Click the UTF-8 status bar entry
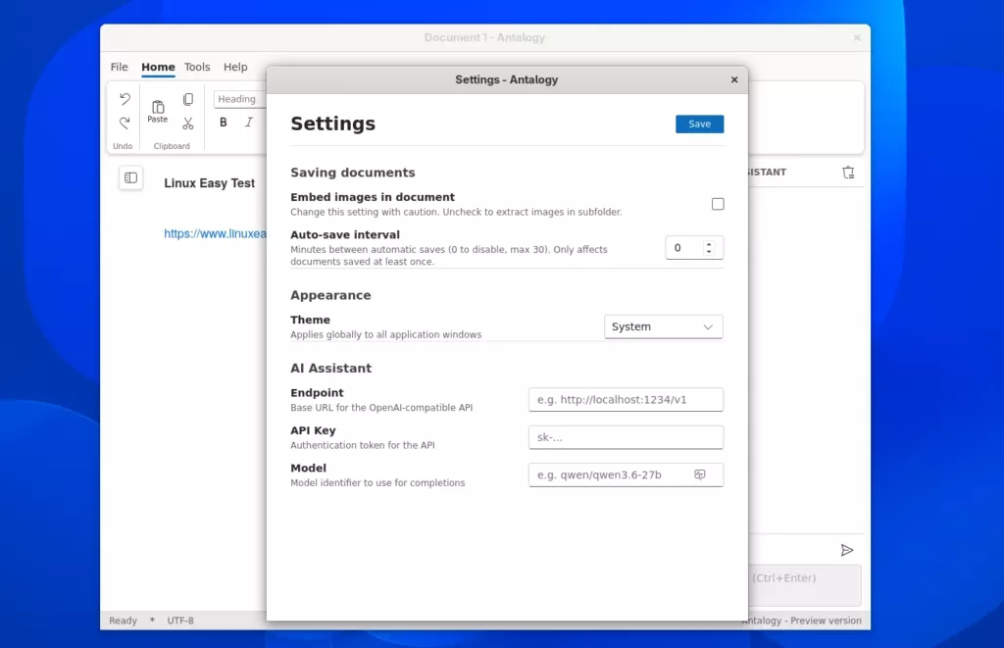 tap(180, 621)
